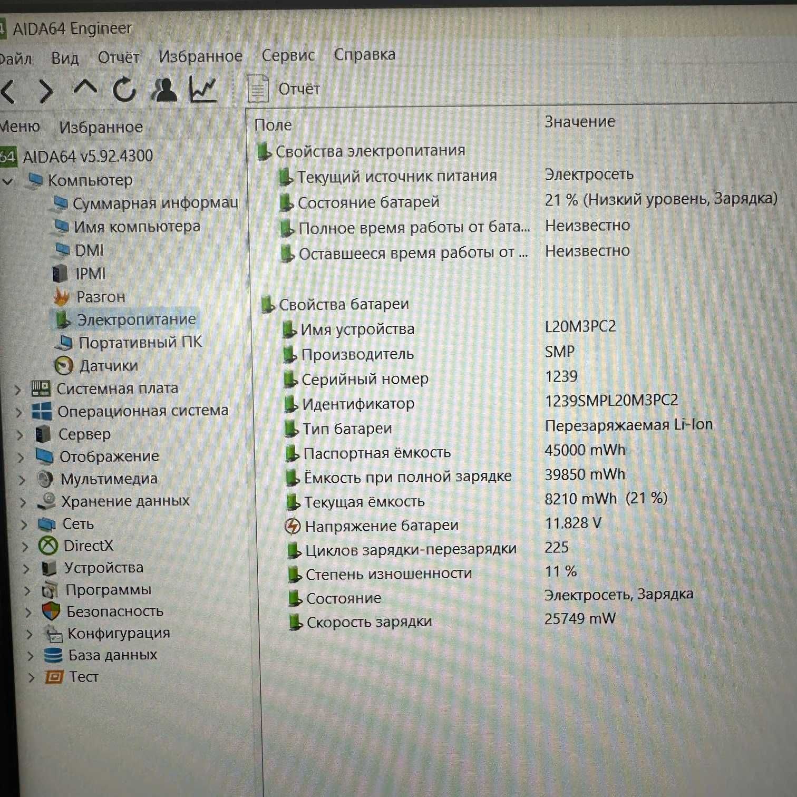Expand the Сеть node
Image resolution: width=797 pixels, height=797 pixels.
(24, 524)
